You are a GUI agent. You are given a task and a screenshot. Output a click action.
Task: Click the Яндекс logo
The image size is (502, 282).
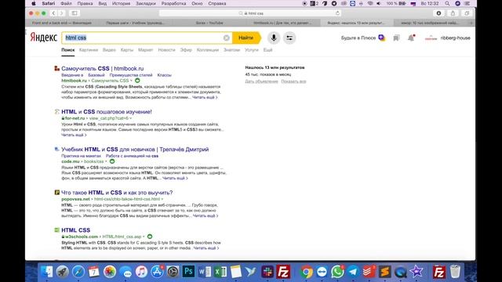44,38
